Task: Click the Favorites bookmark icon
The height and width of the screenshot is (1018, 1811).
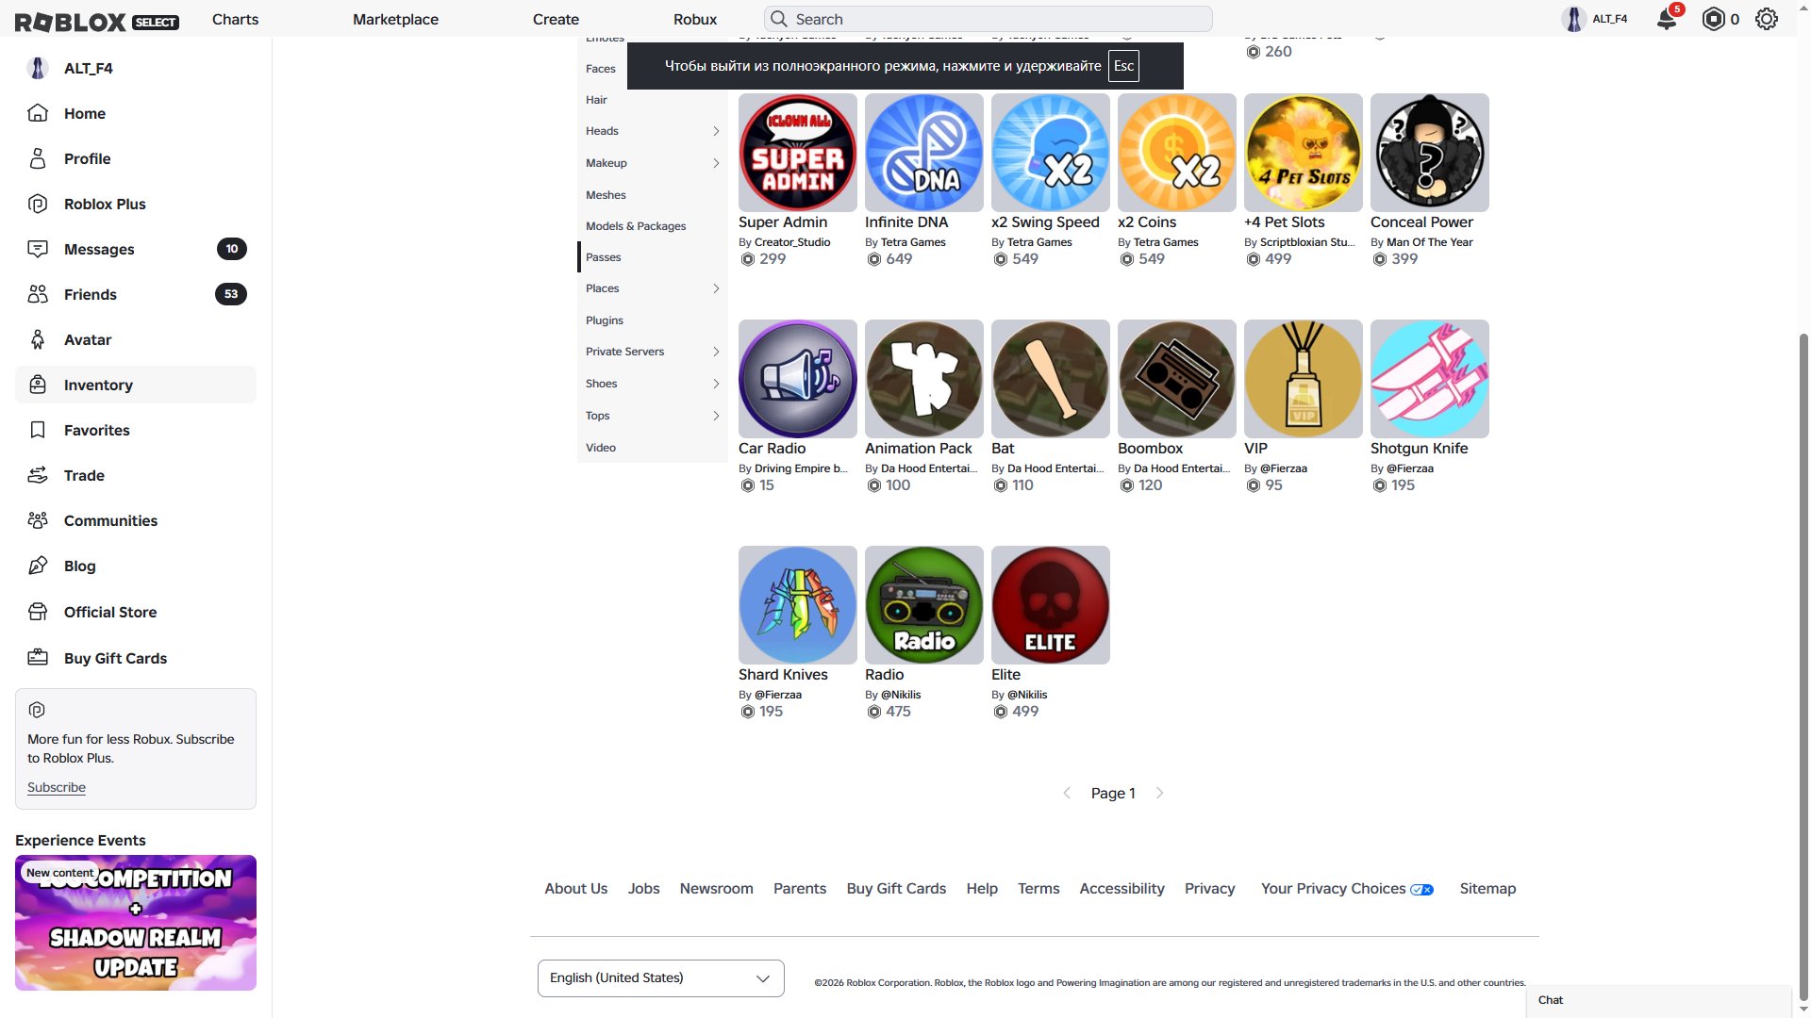Action: point(38,430)
